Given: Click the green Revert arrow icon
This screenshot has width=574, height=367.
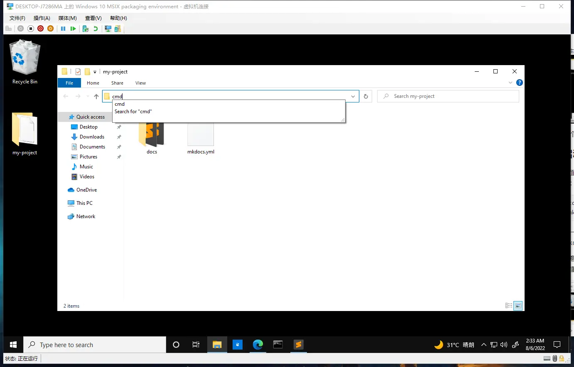Looking at the screenshot, I should coord(96,29).
